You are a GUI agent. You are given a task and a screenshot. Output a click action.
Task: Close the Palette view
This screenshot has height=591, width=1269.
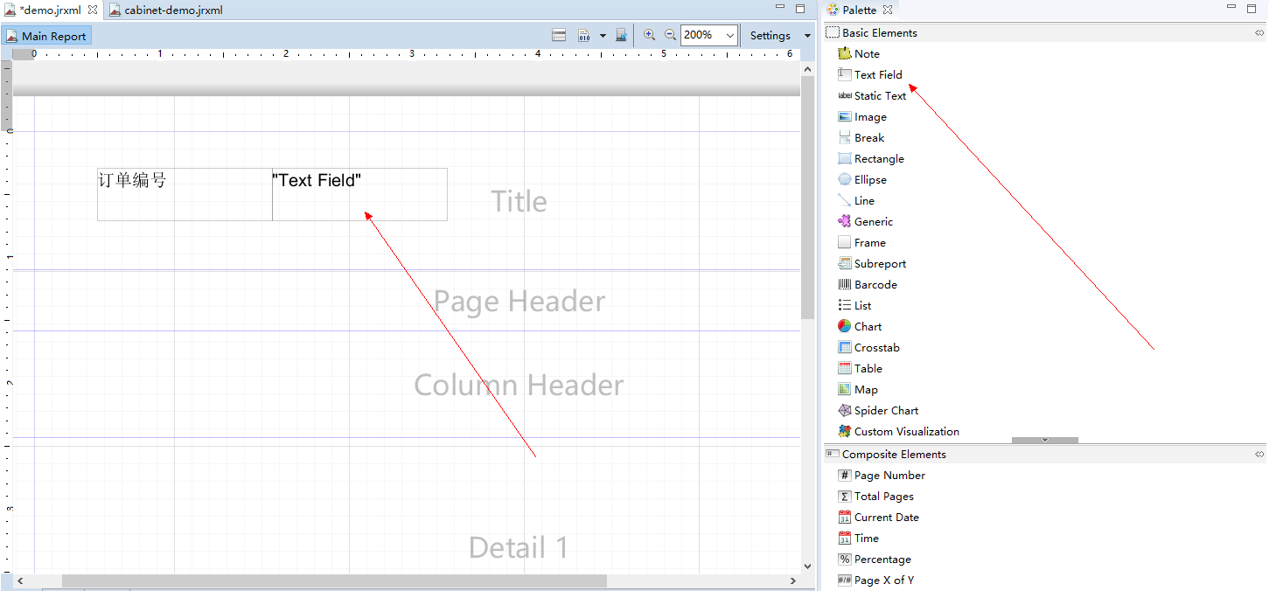click(888, 10)
